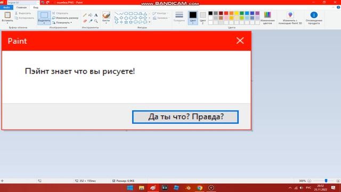This screenshot has height=192, width=341.
Task: Open the Толщина line thickness dropdown
Action: (x=179, y=17)
